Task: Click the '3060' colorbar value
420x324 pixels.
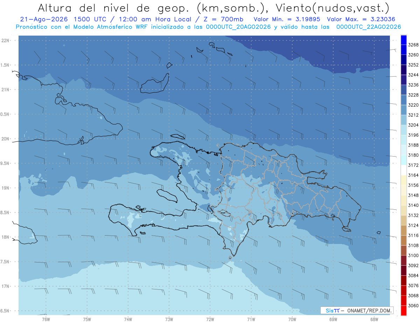Action: coord(413,305)
